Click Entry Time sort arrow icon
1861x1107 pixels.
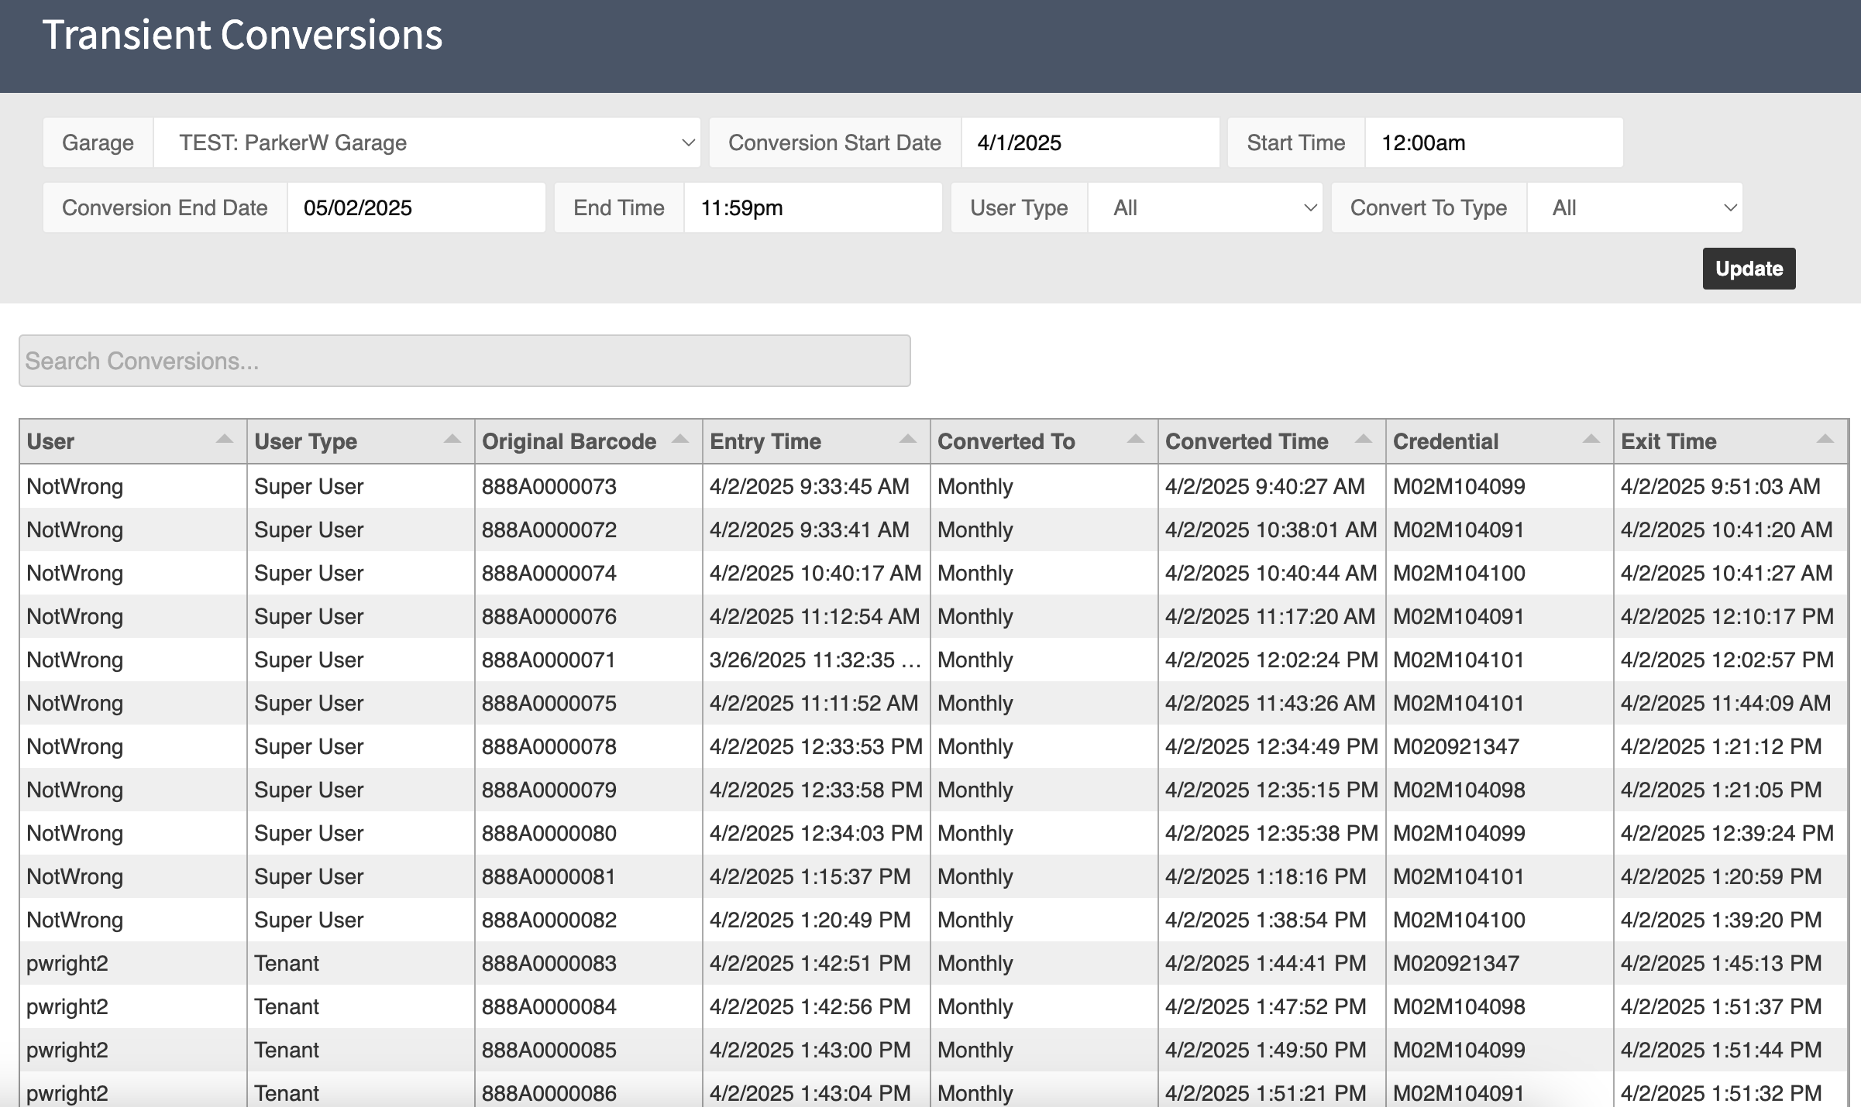pos(907,440)
